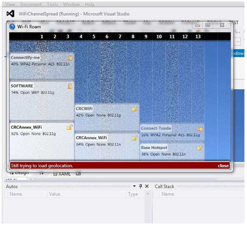Open the Autos panel window position dropdown

point(134,186)
